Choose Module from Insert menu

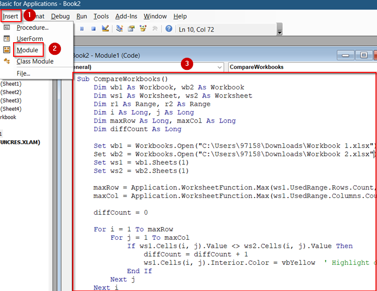[x=28, y=50]
